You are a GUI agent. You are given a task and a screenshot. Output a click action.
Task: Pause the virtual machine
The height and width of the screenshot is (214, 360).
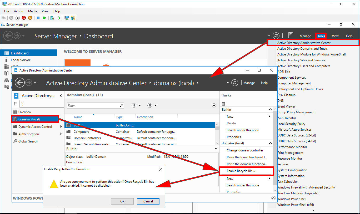38,18
